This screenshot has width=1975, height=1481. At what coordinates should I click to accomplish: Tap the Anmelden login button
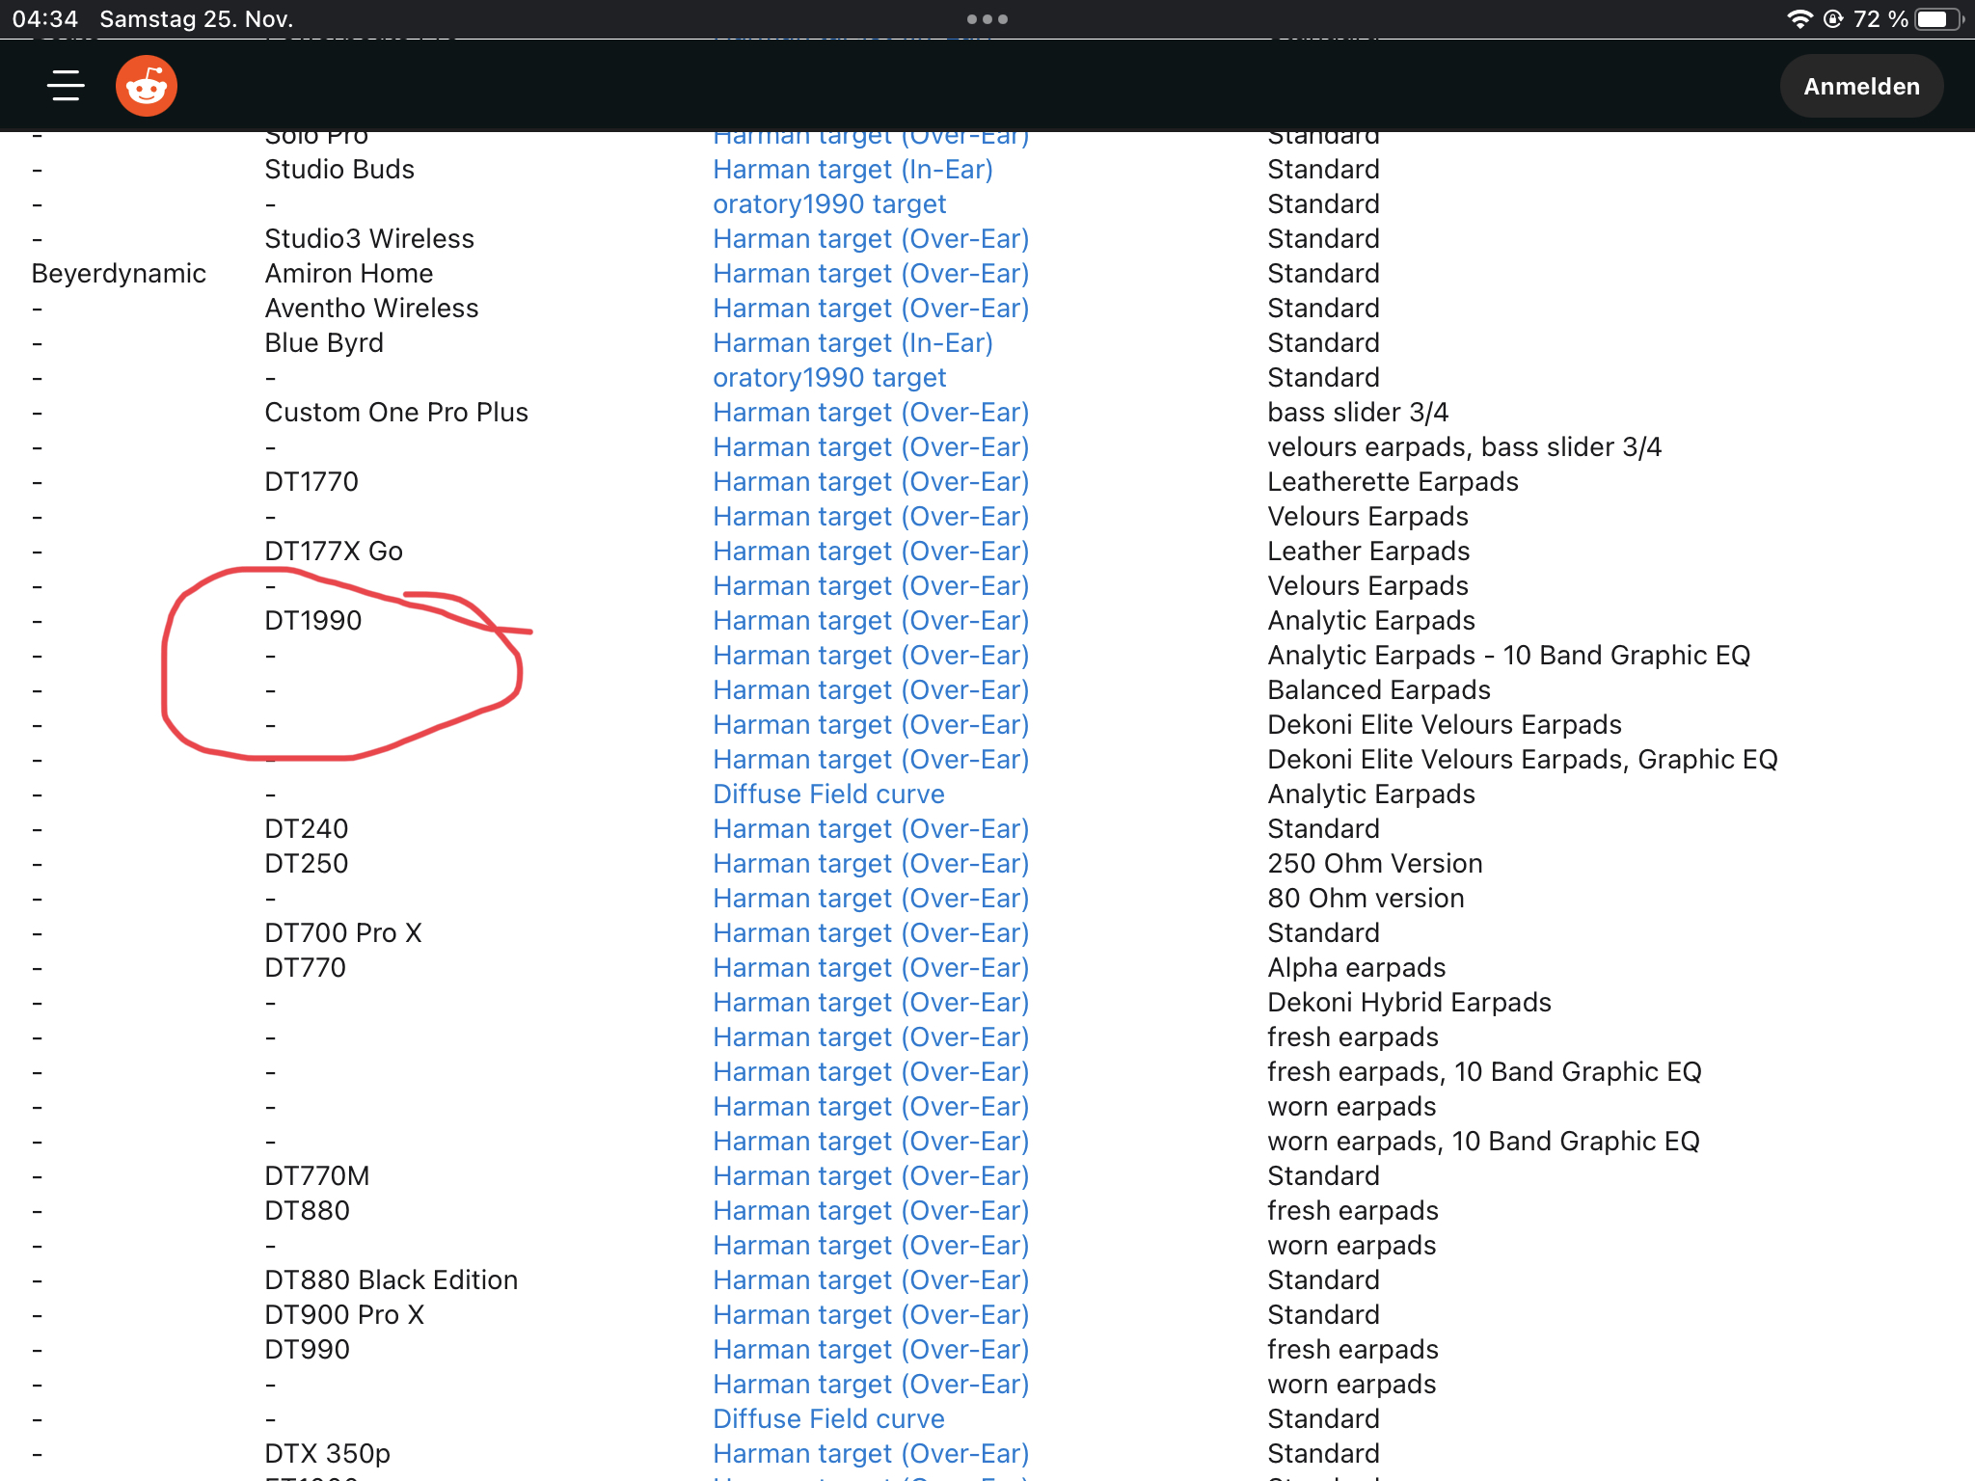(x=1861, y=86)
